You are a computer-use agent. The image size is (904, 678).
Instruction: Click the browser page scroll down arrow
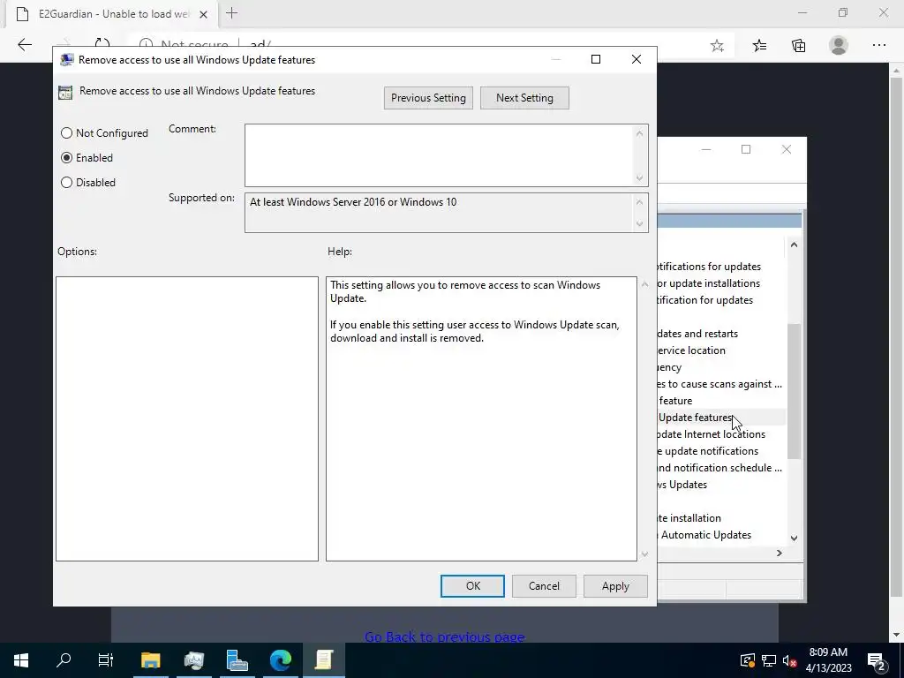pyautogui.click(x=896, y=636)
